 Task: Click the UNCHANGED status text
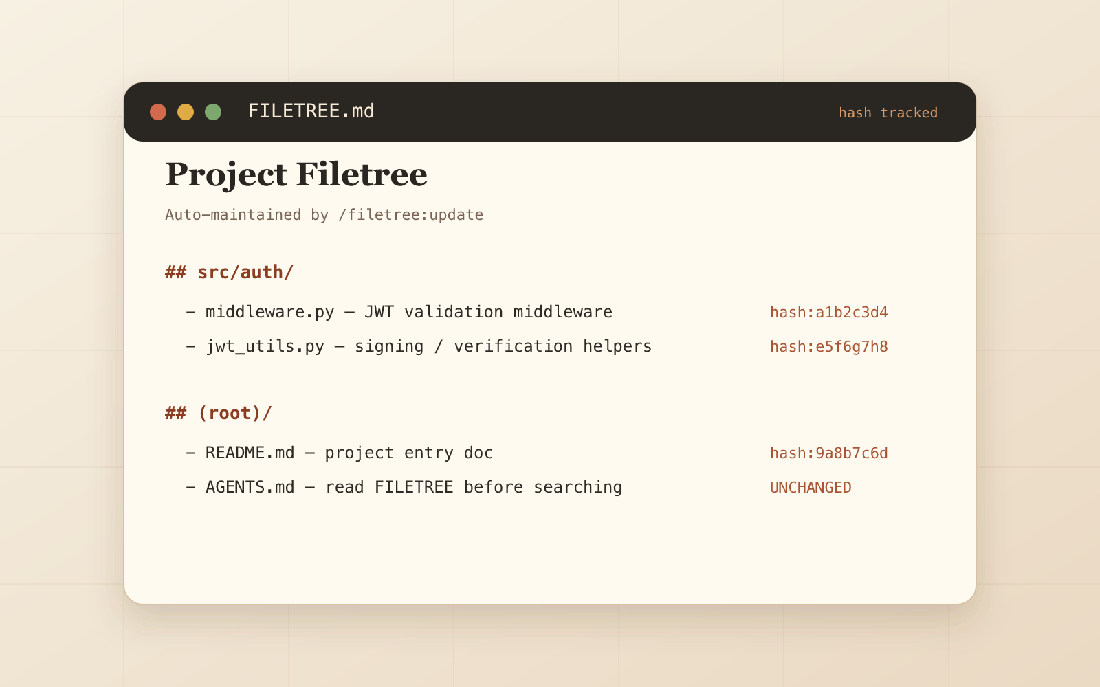[x=811, y=488]
